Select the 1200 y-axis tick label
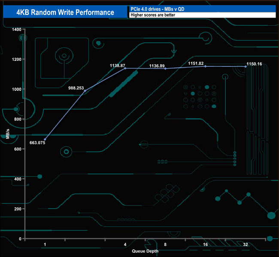 16,59
